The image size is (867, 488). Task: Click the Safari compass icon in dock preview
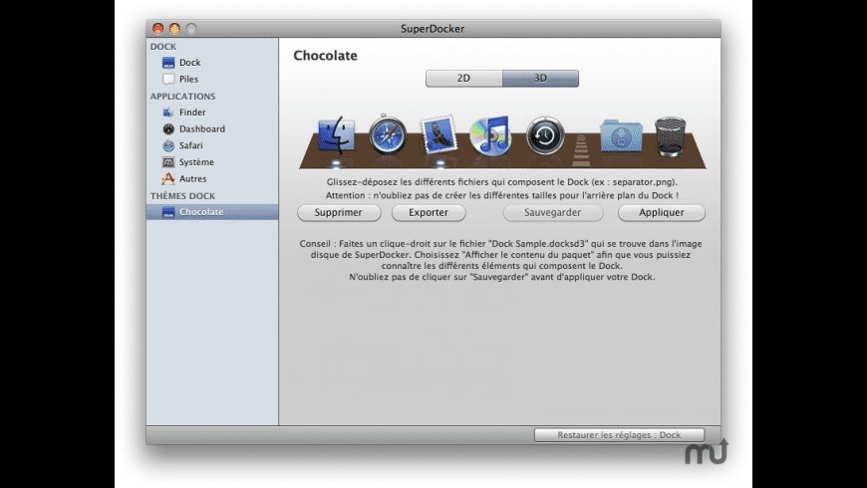pyautogui.click(x=388, y=134)
